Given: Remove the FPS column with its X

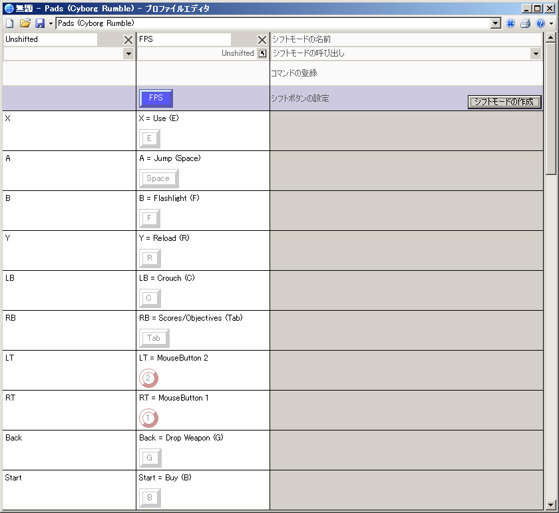Looking at the screenshot, I should (x=262, y=39).
